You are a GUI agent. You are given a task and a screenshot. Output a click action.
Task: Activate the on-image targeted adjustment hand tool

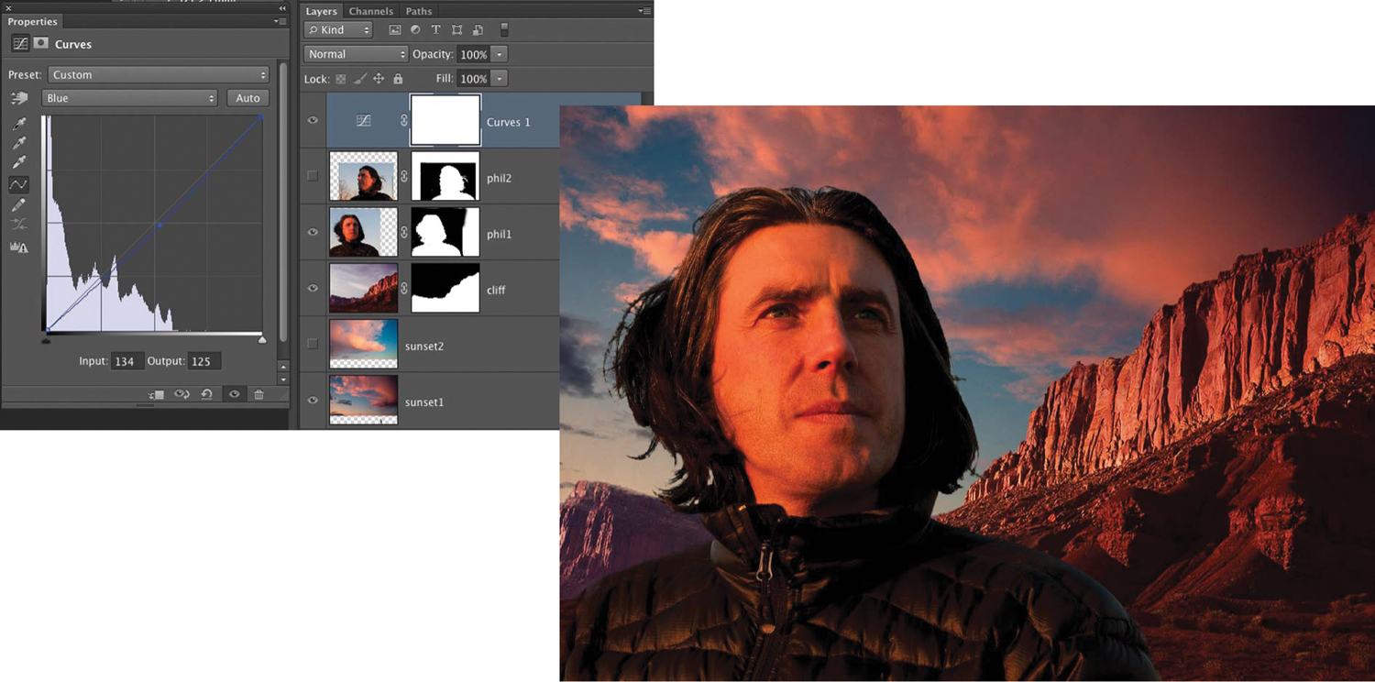click(19, 98)
